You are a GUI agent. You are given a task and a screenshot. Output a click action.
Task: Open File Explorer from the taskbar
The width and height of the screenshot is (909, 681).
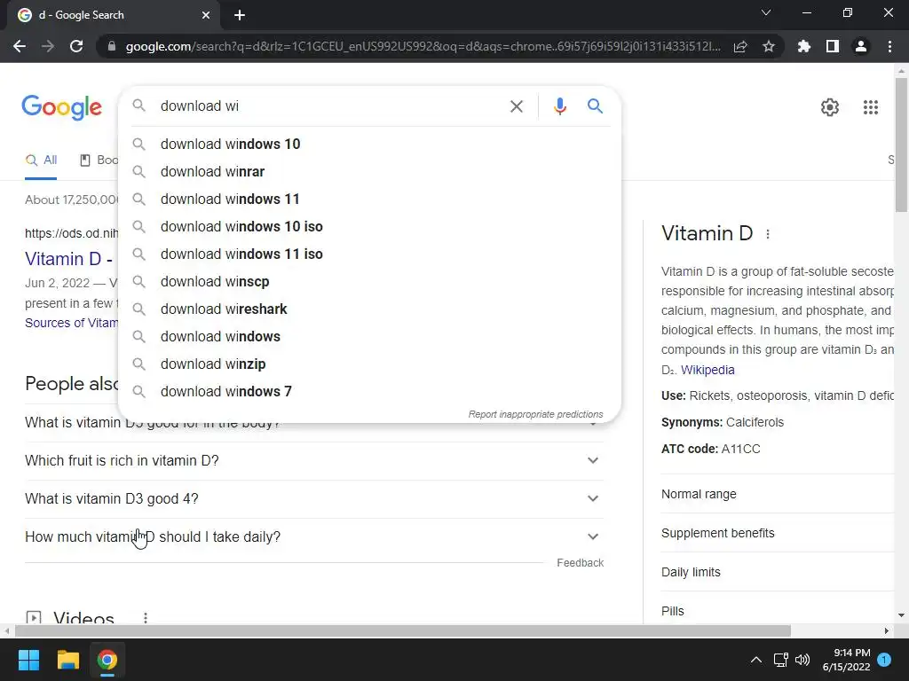[67, 660]
